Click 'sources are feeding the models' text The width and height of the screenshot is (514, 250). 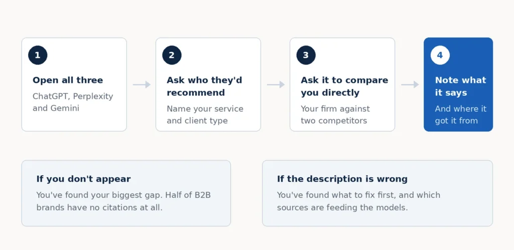[x=342, y=207]
